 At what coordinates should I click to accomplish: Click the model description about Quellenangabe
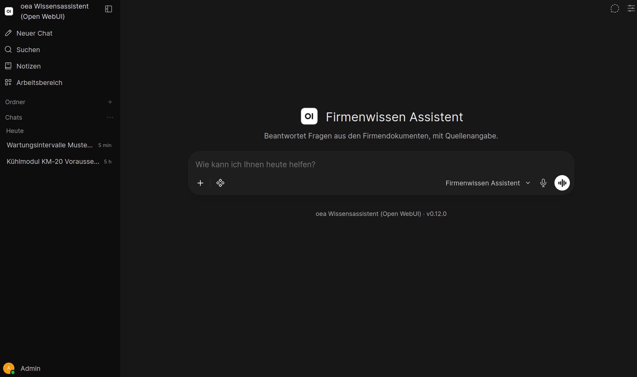pyautogui.click(x=381, y=136)
